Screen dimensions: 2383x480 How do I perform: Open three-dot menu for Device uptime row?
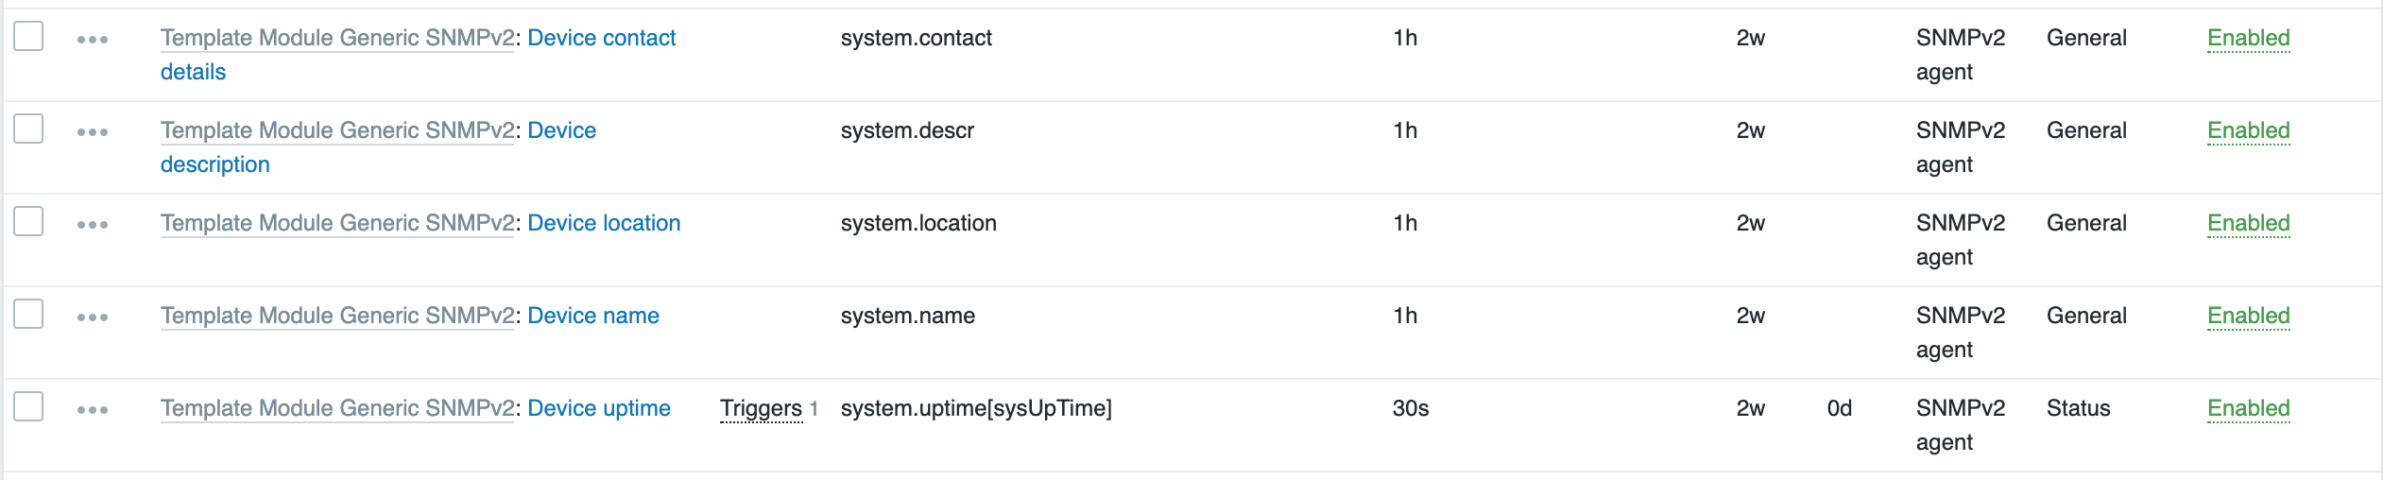click(93, 410)
